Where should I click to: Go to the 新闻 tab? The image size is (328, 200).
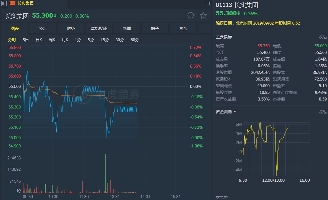coord(127,29)
